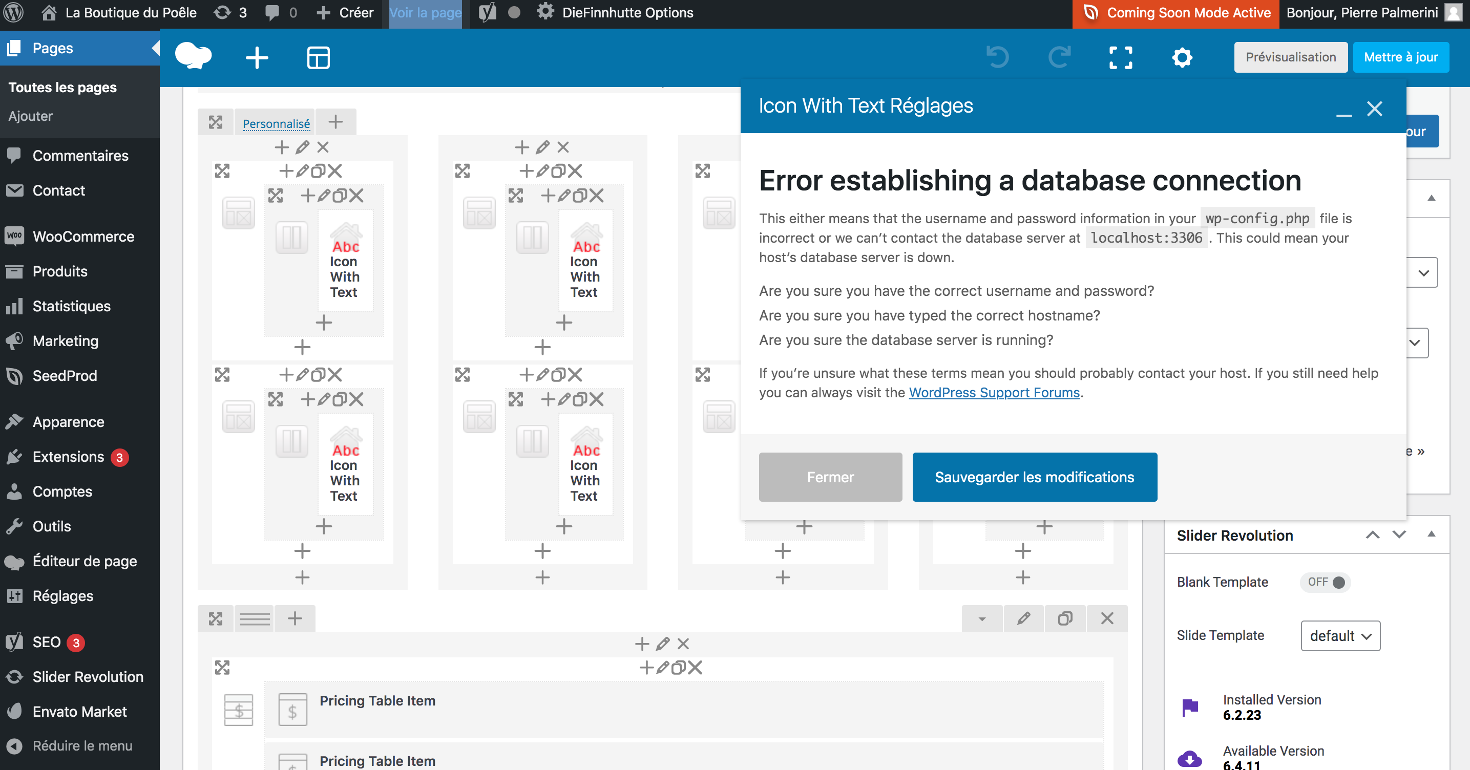Collapse the Slider Revolution panel triangle
This screenshot has width=1470, height=770.
[x=1431, y=534]
